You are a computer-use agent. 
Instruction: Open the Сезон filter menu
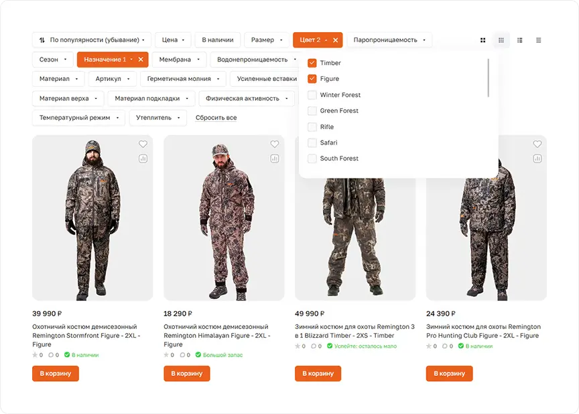click(x=53, y=60)
